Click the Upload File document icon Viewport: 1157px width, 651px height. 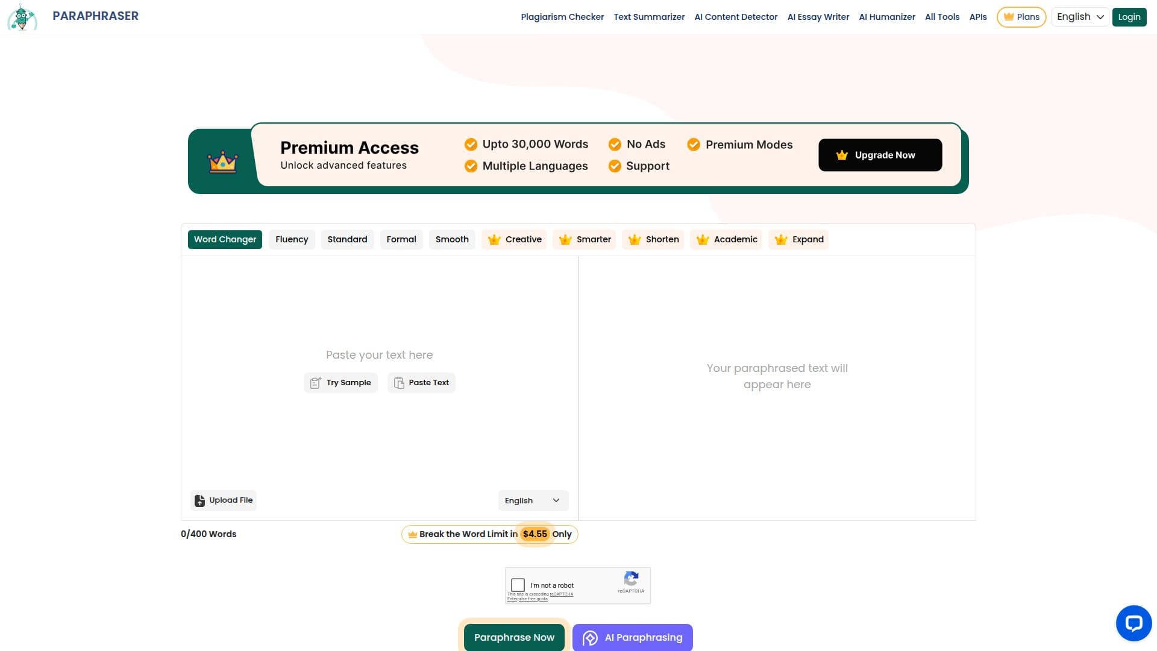(199, 500)
